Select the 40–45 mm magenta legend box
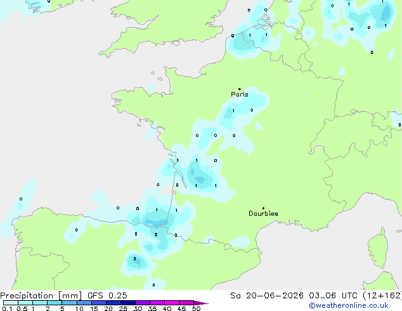 click(x=172, y=303)
